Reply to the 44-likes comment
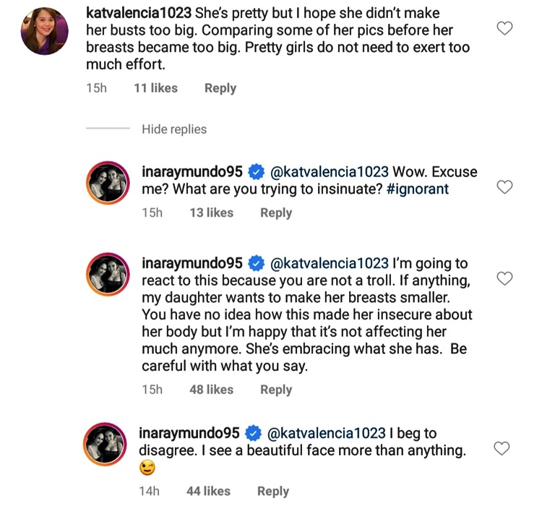Image resolution: width=542 pixels, height=511 pixels. [x=273, y=491]
